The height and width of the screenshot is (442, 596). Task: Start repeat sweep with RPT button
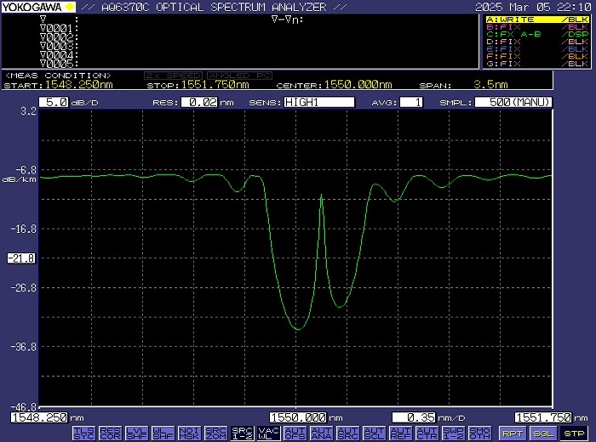pos(512,433)
